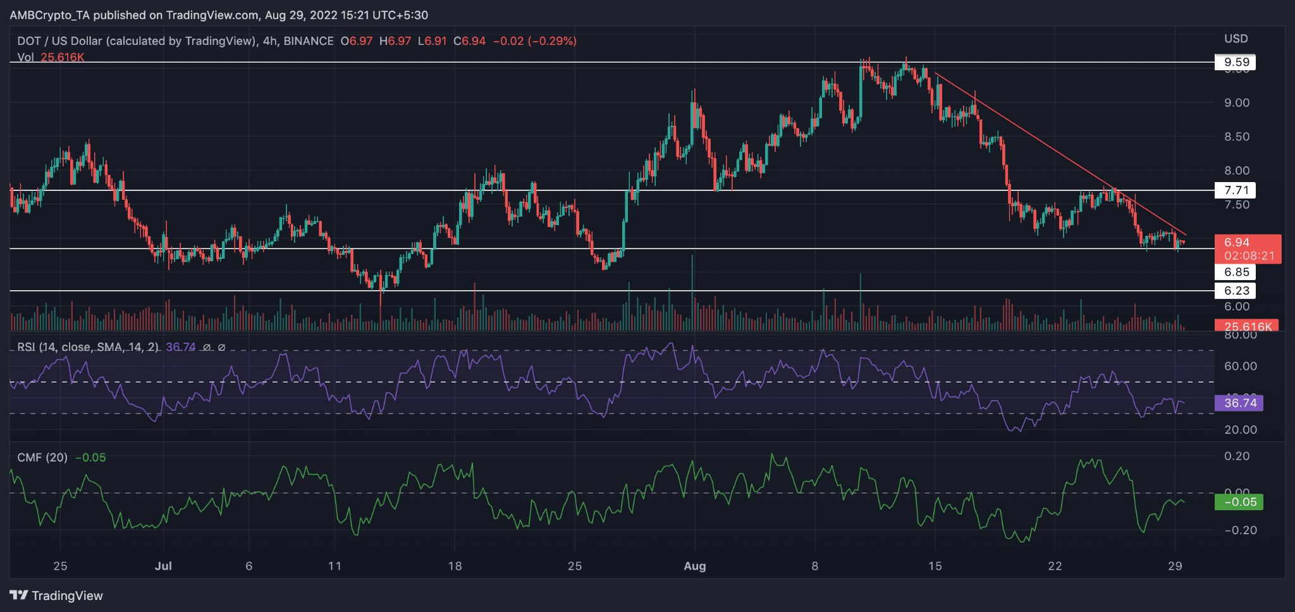The height and width of the screenshot is (612, 1295).
Task: Select the red 25.616K volume axis label
Action: pyautogui.click(x=1246, y=326)
